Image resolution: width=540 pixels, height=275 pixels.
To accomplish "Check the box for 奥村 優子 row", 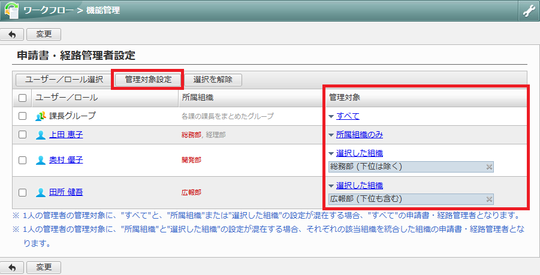I will [22, 160].
